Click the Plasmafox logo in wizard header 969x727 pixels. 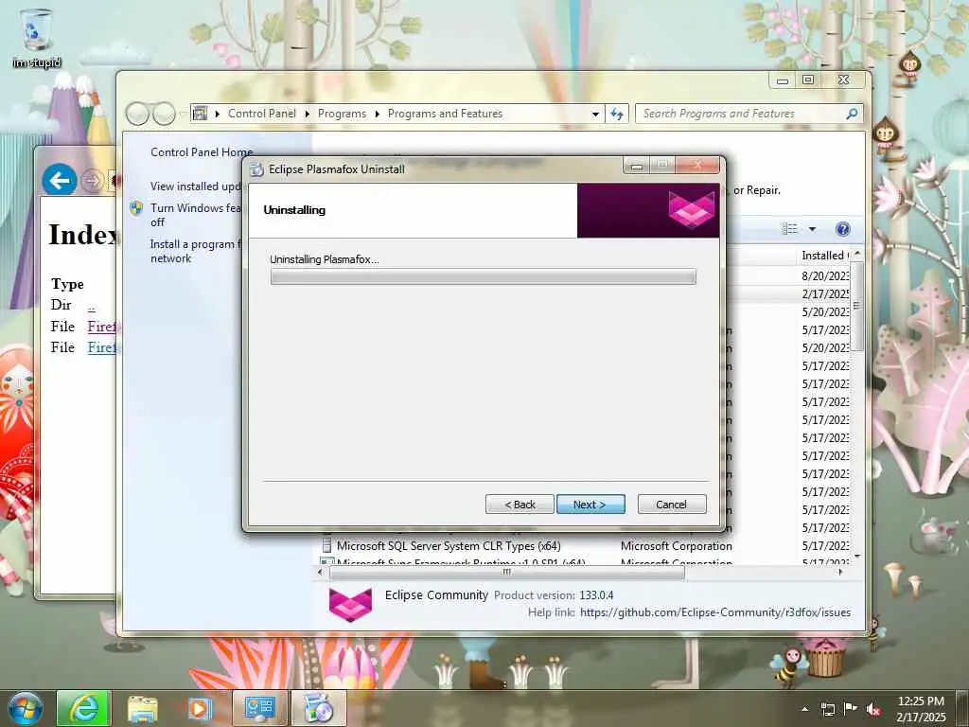691,209
